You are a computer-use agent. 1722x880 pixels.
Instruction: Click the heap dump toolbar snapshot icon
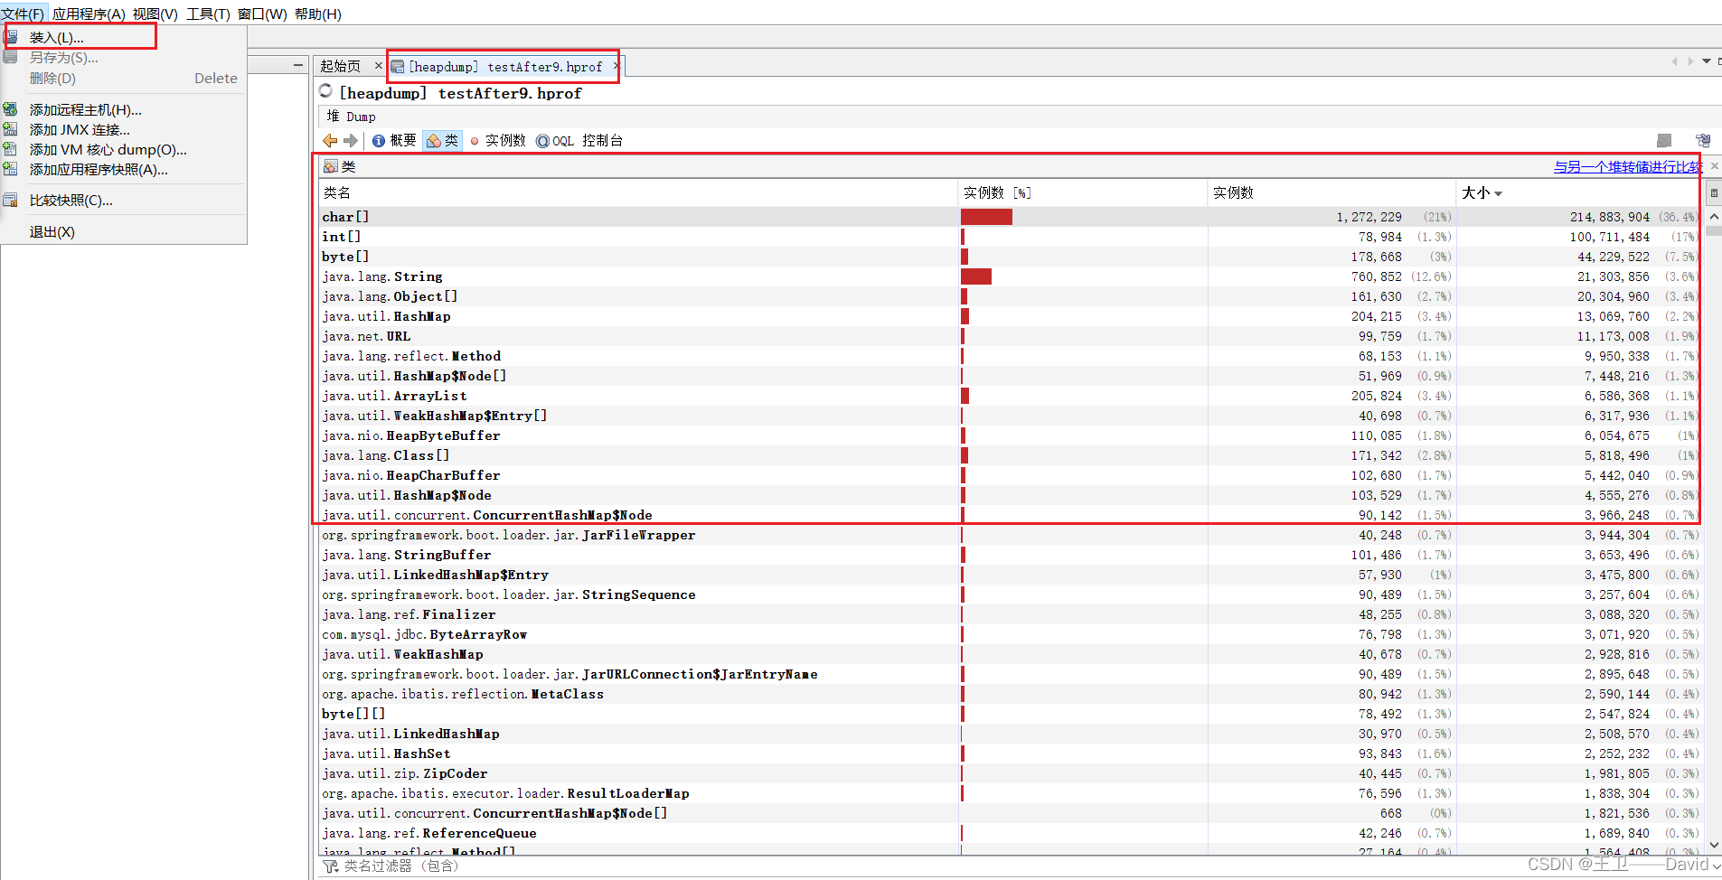[1664, 141]
